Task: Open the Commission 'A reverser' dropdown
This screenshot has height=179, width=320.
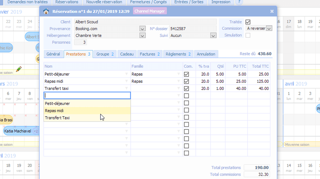Action: [x=269, y=28]
